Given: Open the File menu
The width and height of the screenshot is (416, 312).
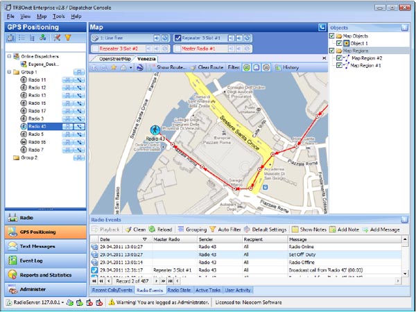Looking at the screenshot, I should coord(10,17).
